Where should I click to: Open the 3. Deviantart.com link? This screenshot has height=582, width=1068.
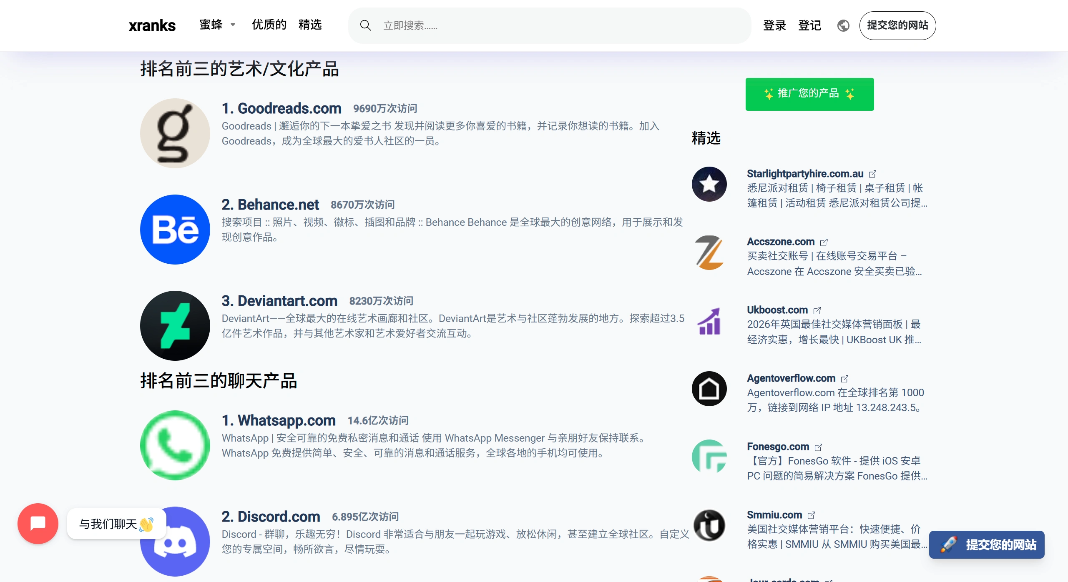coord(279,301)
